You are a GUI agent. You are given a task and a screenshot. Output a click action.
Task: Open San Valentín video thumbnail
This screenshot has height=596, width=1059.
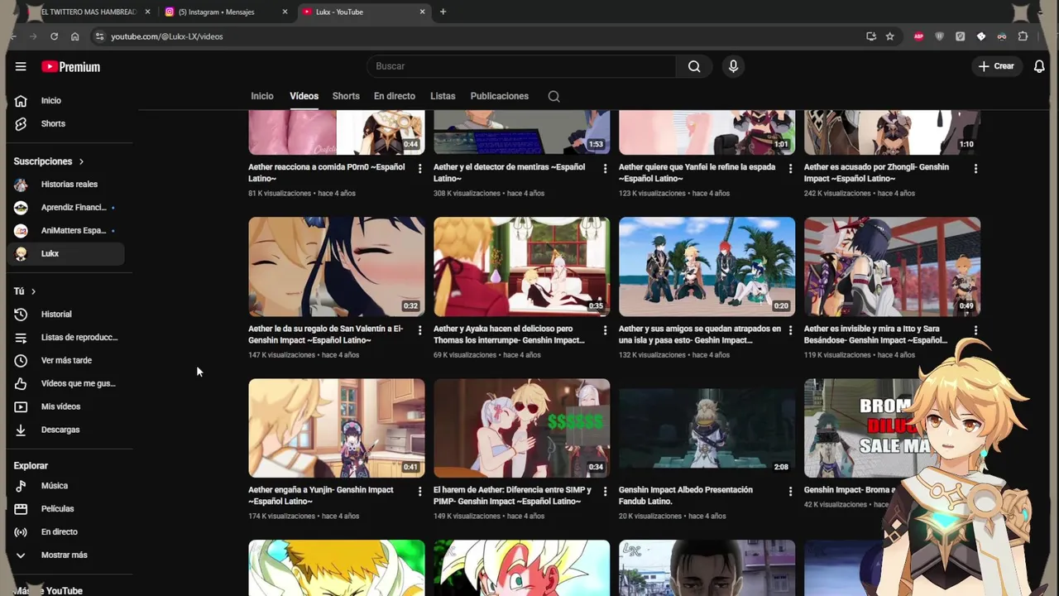(337, 267)
